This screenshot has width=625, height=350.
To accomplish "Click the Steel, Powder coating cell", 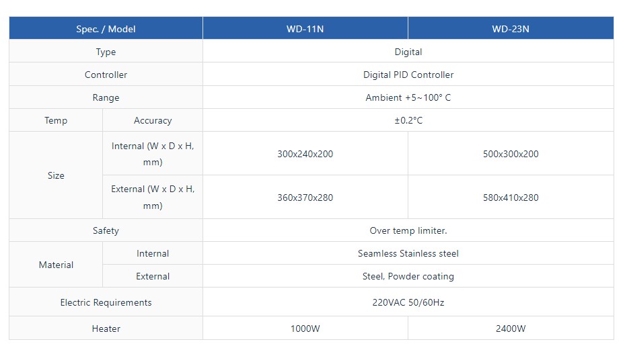I will [408, 276].
